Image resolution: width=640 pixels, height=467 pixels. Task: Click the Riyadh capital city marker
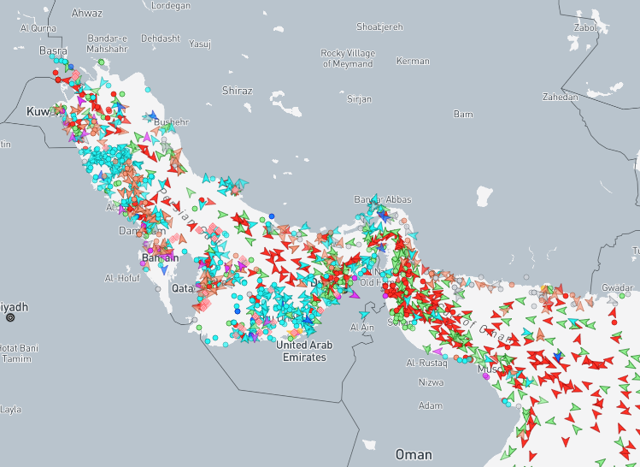pos(10,317)
